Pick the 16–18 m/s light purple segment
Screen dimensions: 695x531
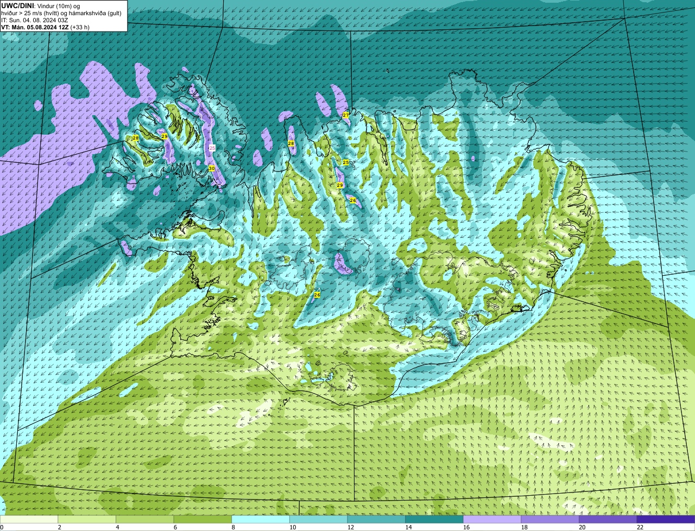492,519
